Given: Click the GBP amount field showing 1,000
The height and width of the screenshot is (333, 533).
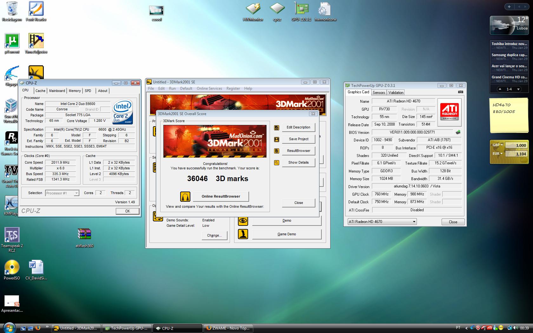Looking at the screenshot, I should tap(516, 145).
